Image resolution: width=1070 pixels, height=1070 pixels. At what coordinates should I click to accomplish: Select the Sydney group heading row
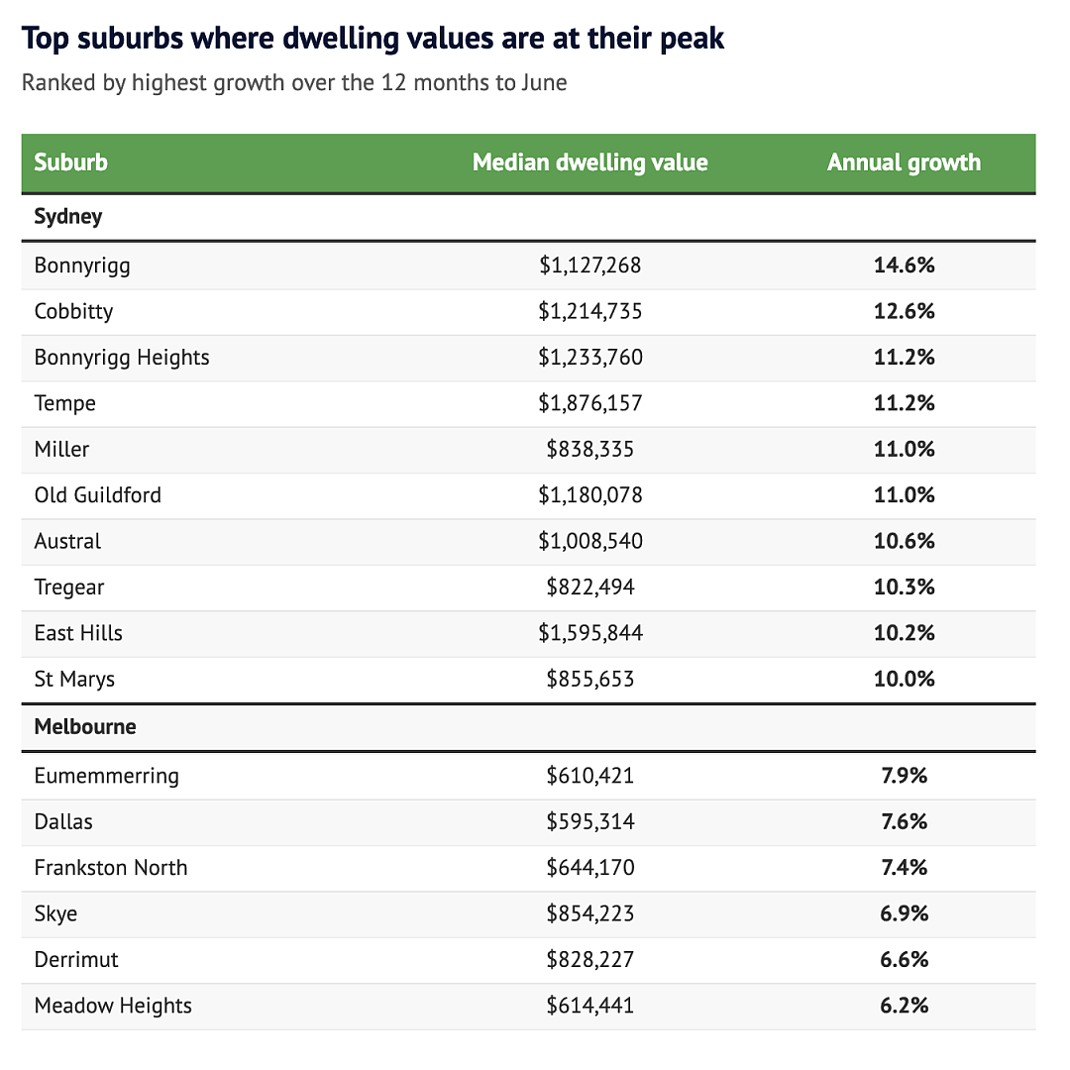tap(529, 217)
